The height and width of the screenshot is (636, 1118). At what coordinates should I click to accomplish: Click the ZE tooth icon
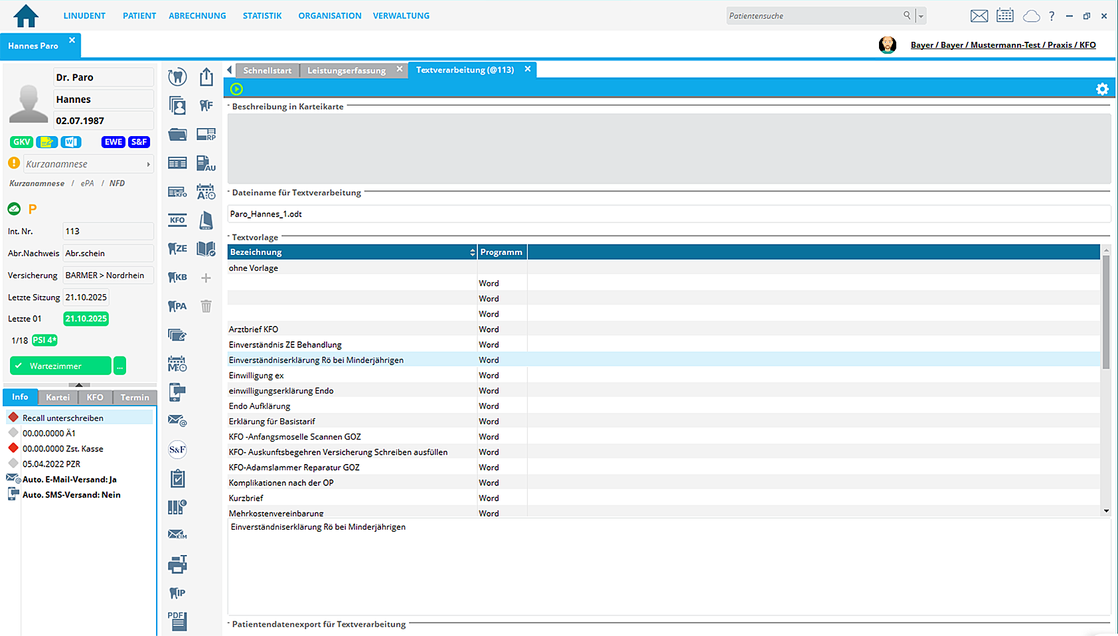point(177,249)
